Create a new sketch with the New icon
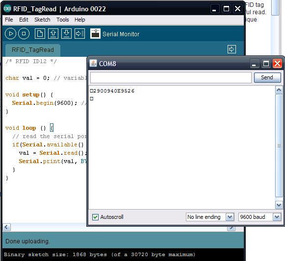Screen dimensions: 285x261 (x=40, y=34)
